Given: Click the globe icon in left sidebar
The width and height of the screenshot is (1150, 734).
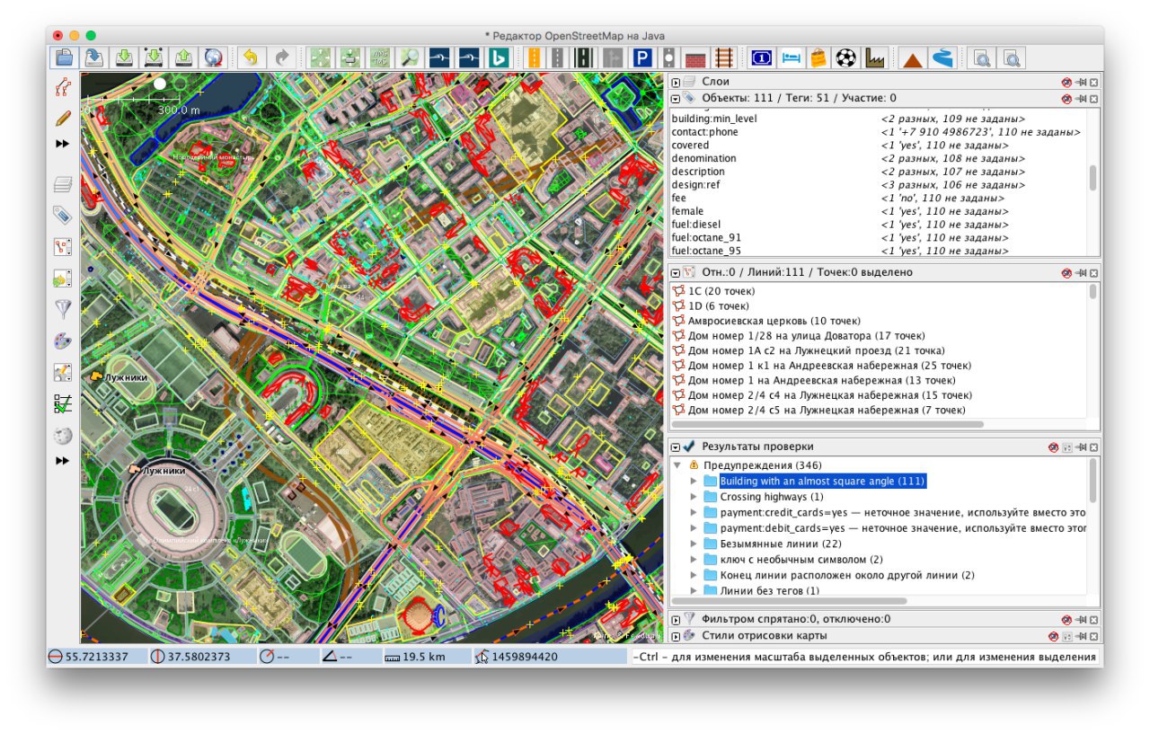Looking at the screenshot, I should pos(62,436).
